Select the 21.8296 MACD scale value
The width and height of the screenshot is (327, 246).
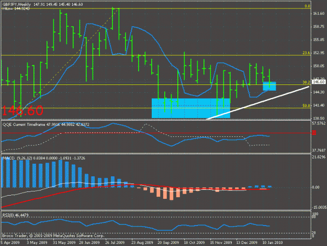(319, 157)
